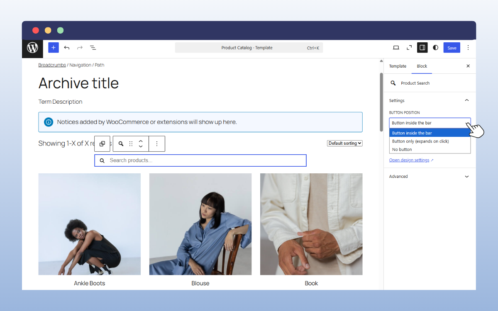Select the Term Description text
Image resolution: width=498 pixels, height=311 pixels.
[60, 102]
